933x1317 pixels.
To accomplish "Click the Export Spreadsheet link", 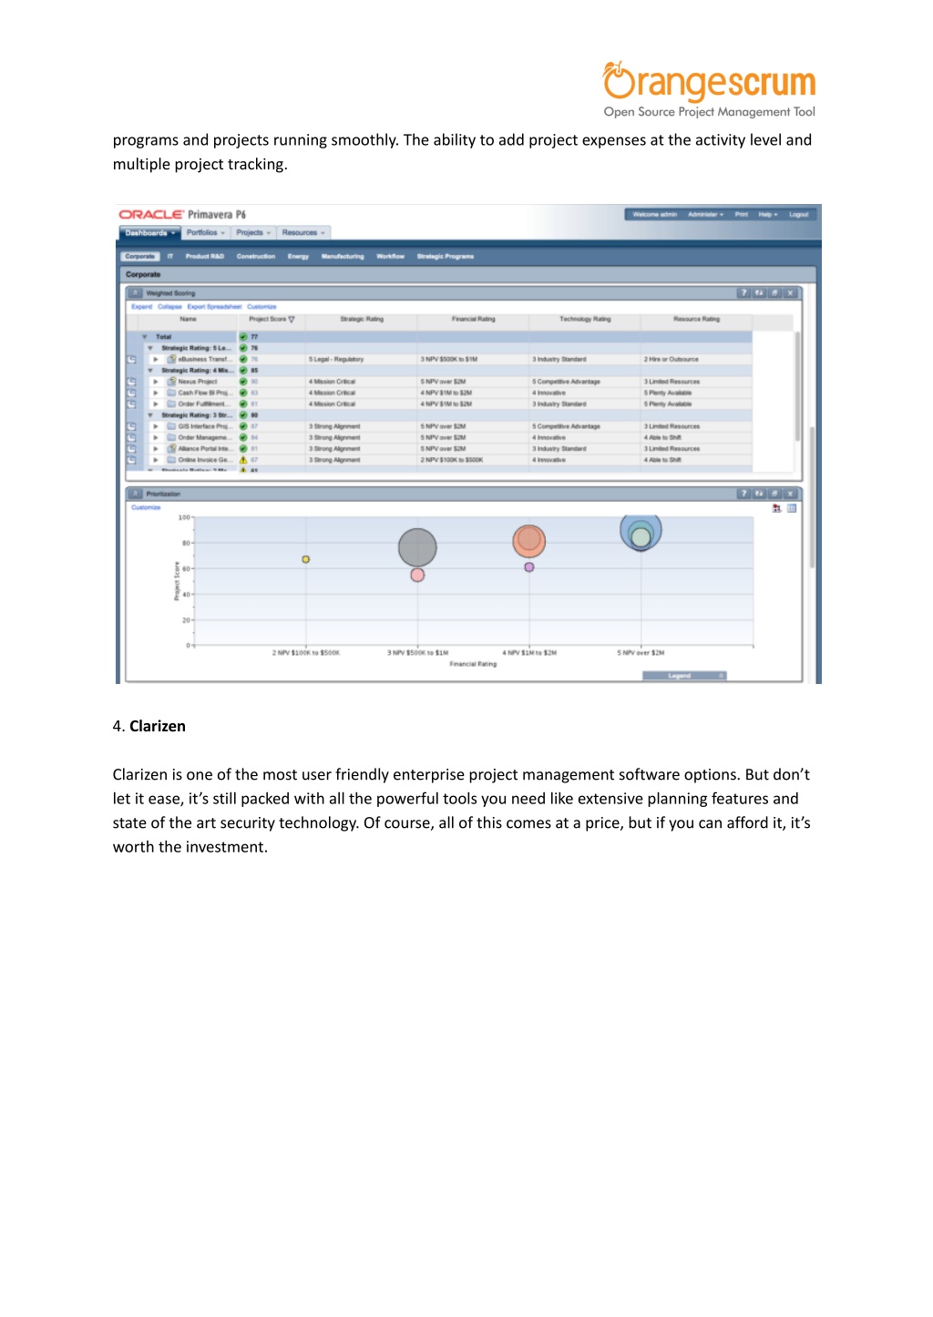I will (214, 307).
